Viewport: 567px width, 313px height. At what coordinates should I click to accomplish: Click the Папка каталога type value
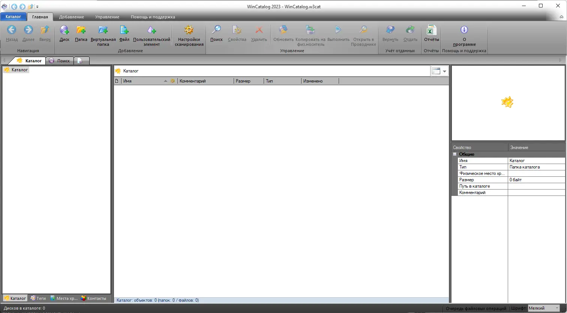[537, 167]
